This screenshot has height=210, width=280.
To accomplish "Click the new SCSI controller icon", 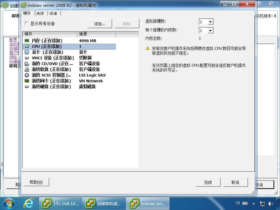I will 27,75.
